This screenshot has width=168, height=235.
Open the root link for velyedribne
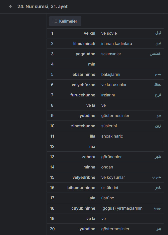(156, 177)
